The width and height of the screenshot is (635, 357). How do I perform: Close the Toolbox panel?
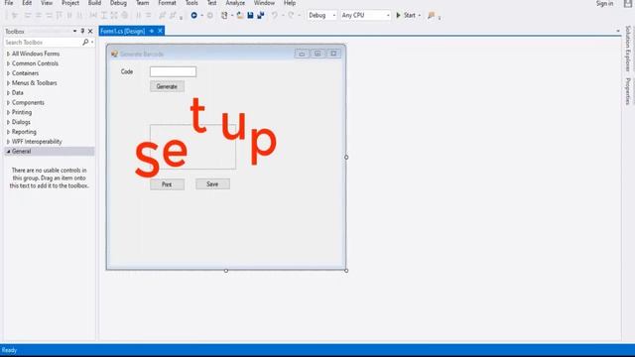point(90,31)
